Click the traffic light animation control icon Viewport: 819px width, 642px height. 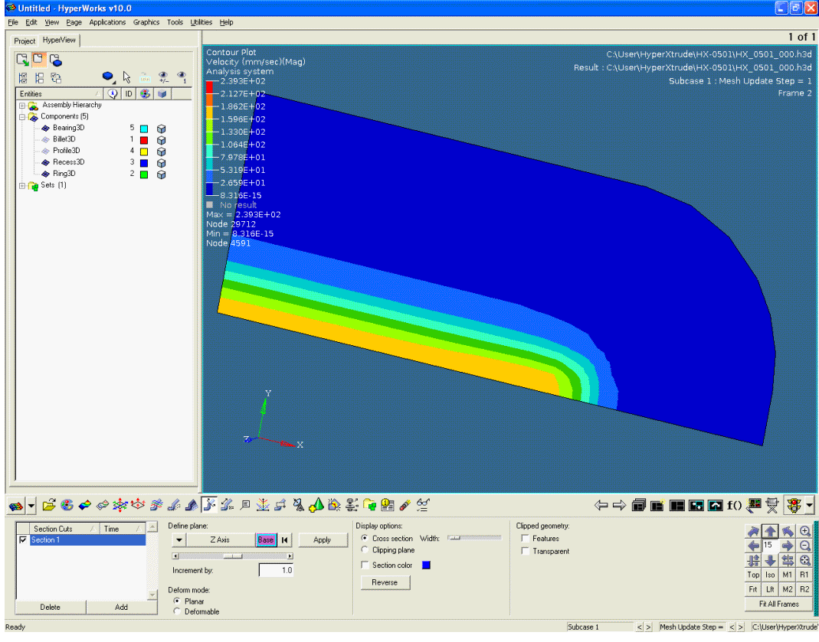[794, 505]
